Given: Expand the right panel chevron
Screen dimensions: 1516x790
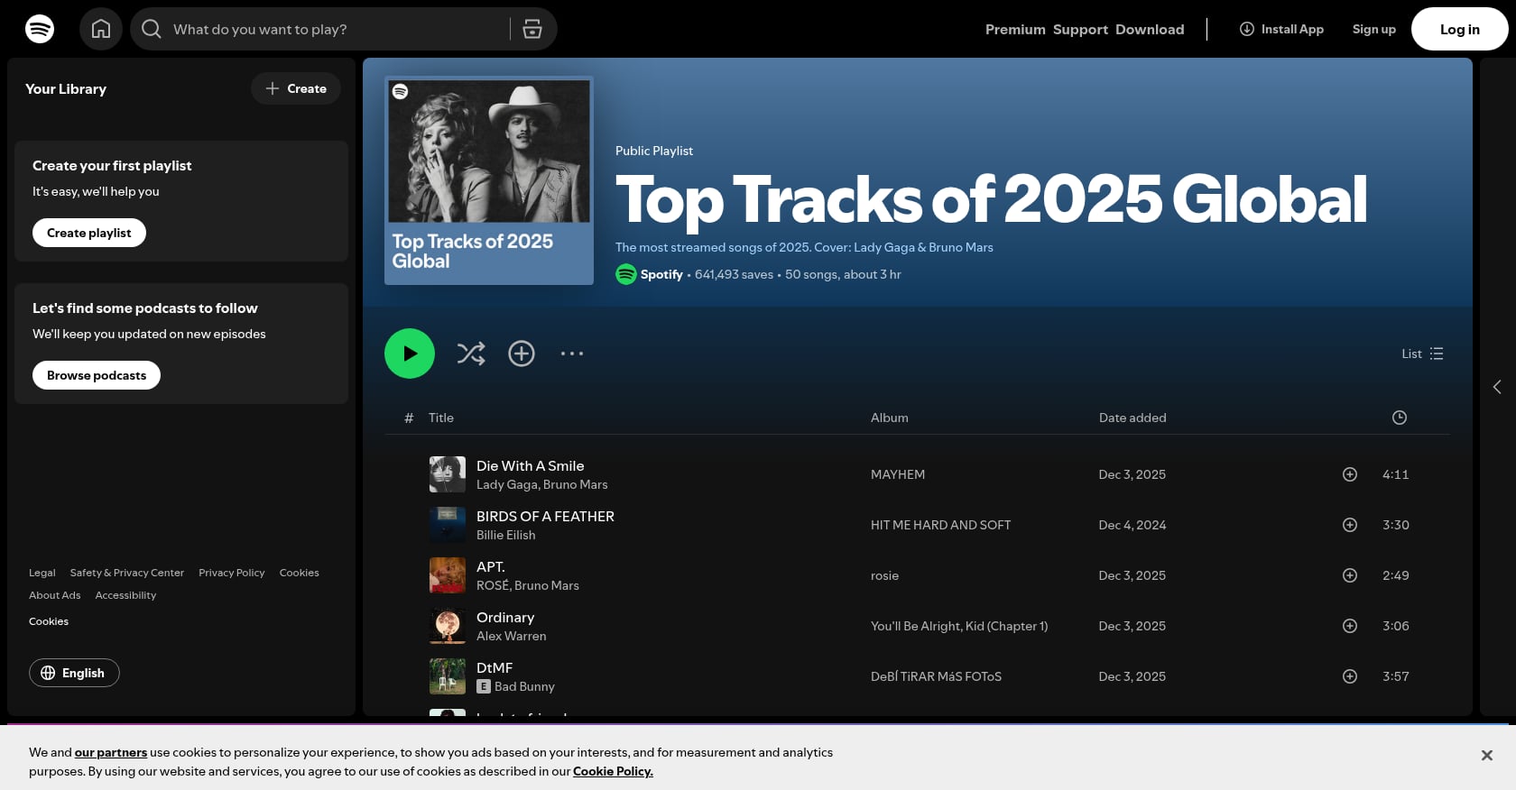Looking at the screenshot, I should pos(1497,387).
